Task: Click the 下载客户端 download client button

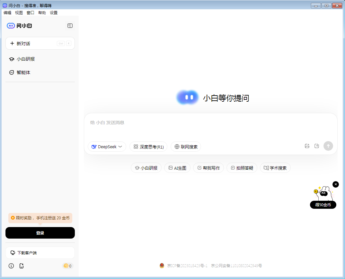Action: pyautogui.click(x=40, y=253)
